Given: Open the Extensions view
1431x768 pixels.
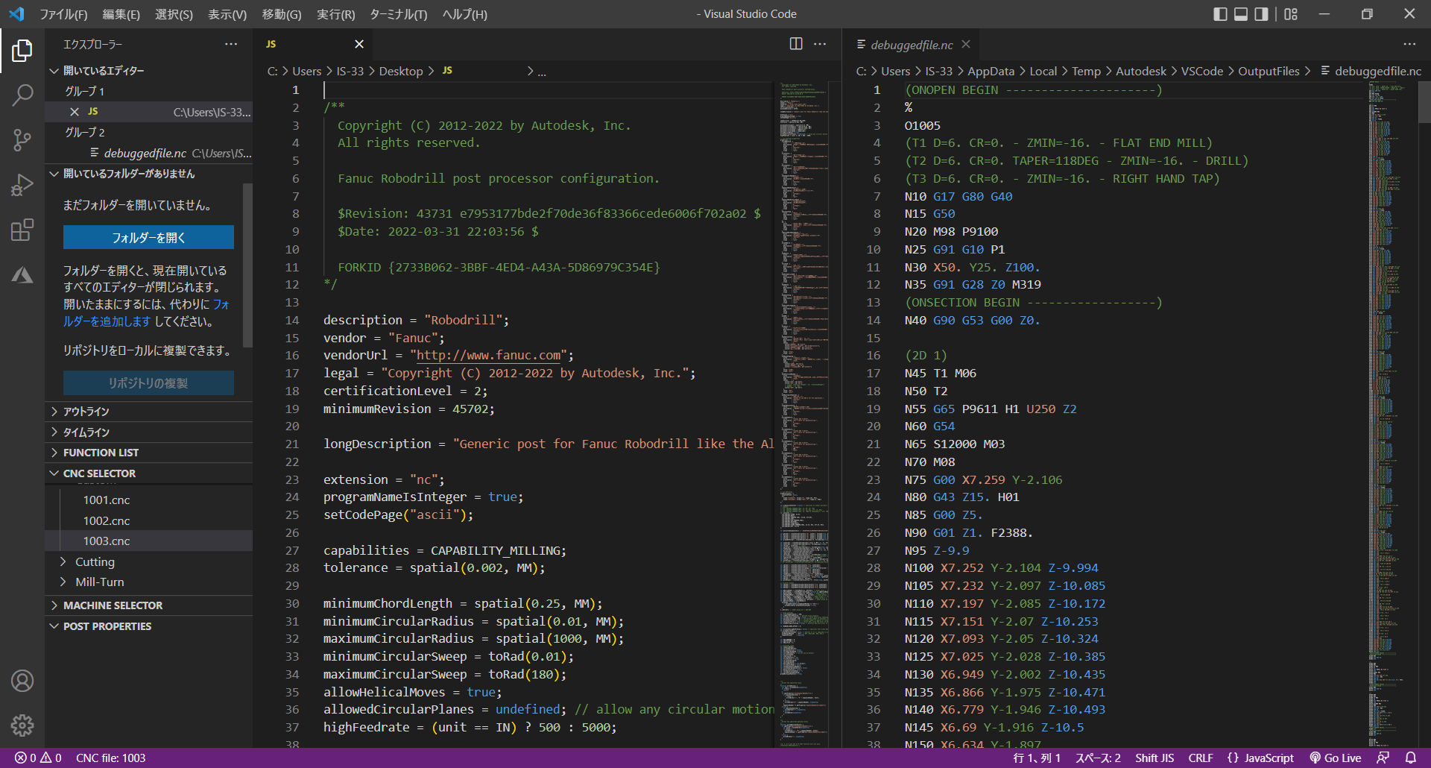Looking at the screenshot, I should coord(22,230).
